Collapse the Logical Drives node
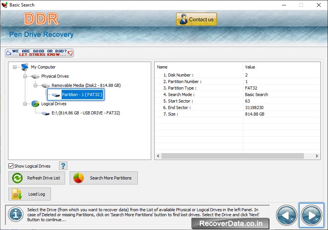Viewport: 328px width, 230px height. tap(25, 104)
